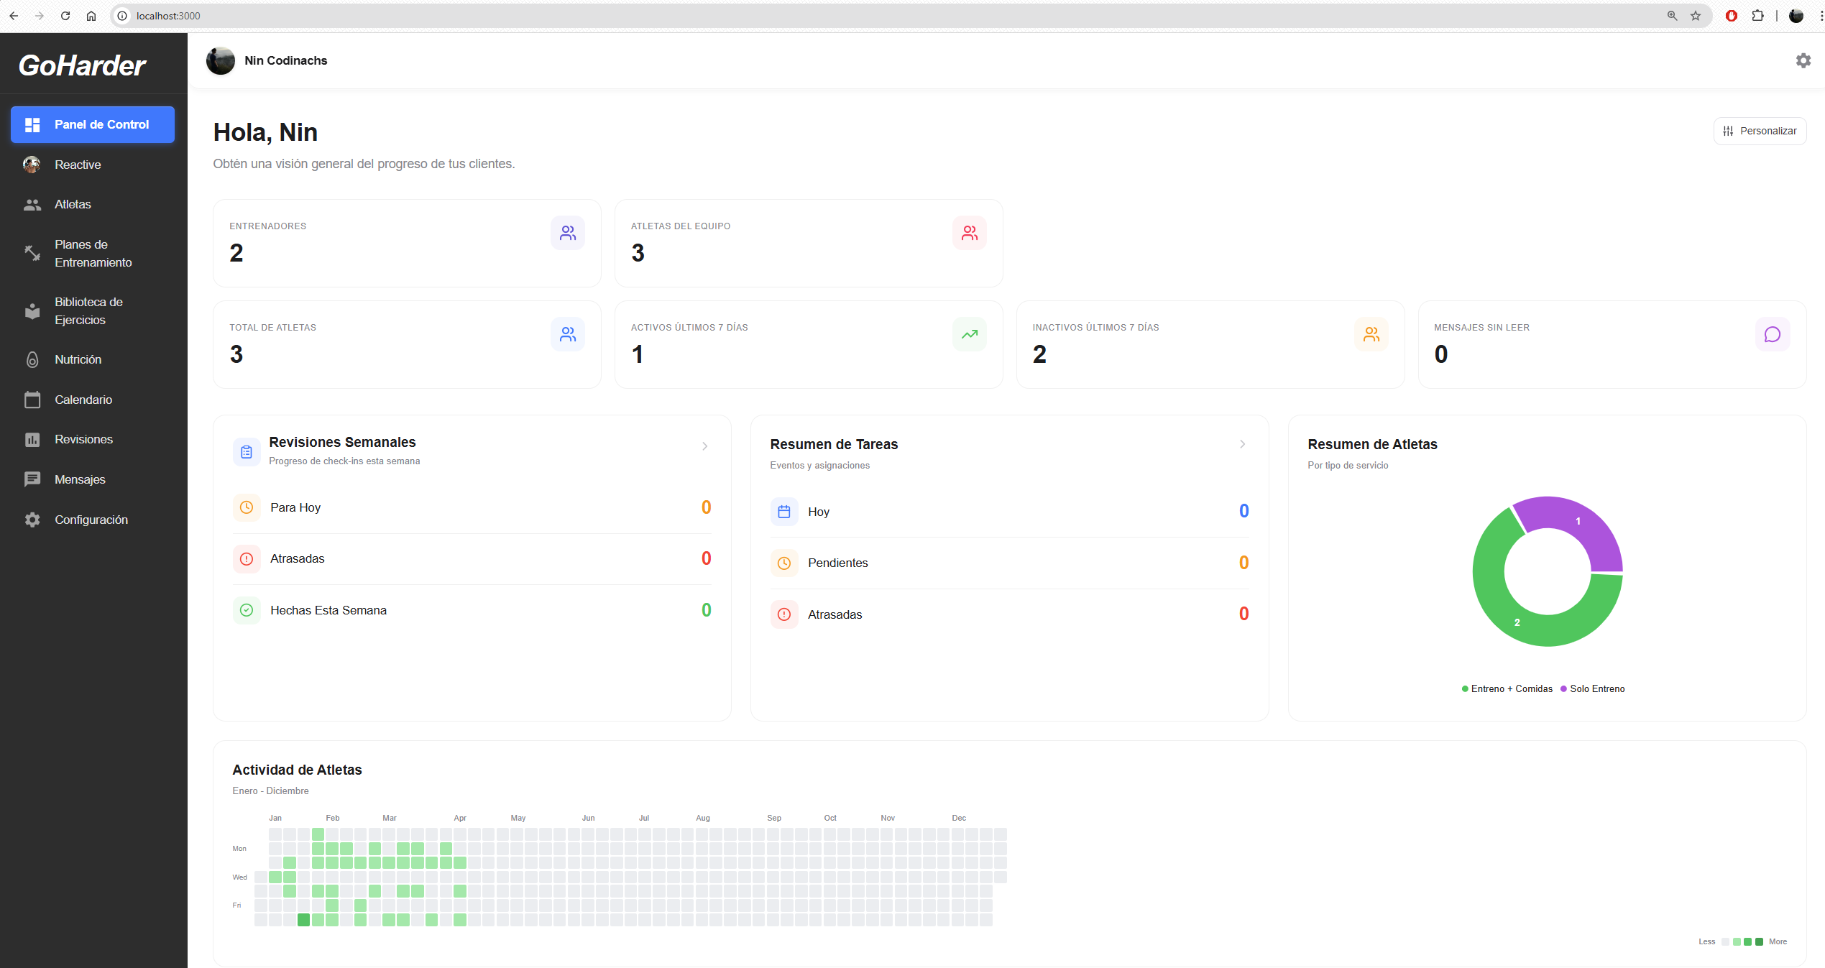Open Biblioteca de Ejercicios in the sidebar
This screenshot has width=1825, height=968.
point(93,311)
